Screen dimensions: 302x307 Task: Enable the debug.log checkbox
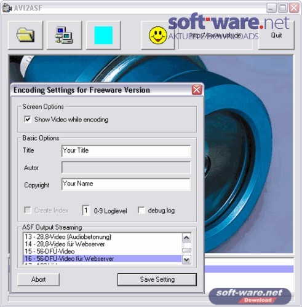coord(141,210)
